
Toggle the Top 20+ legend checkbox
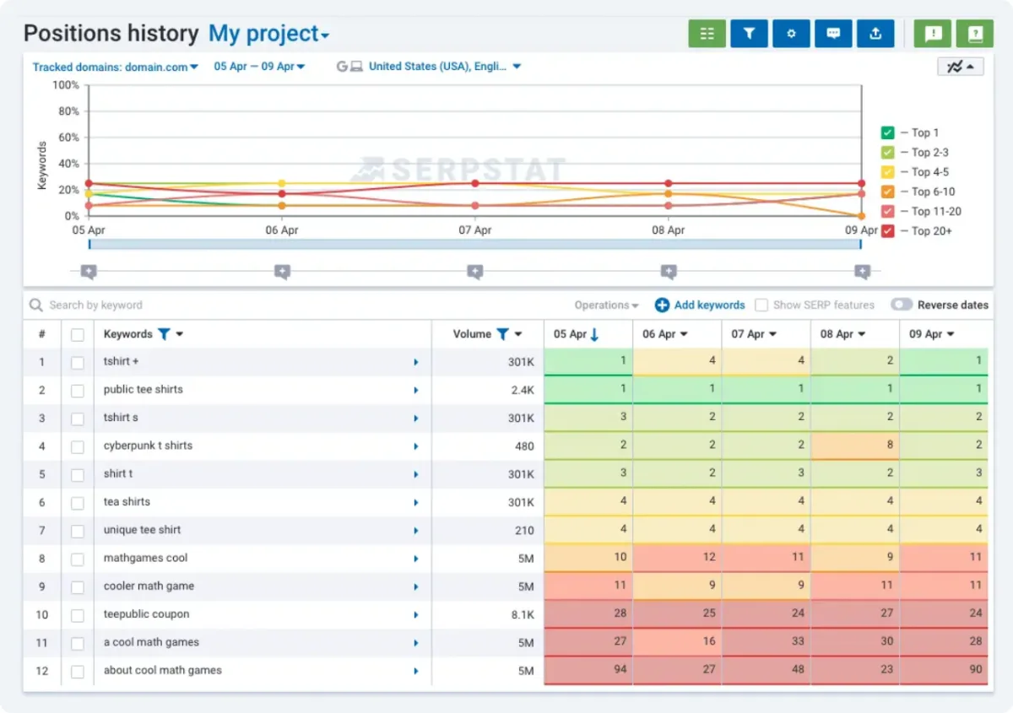point(887,230)
